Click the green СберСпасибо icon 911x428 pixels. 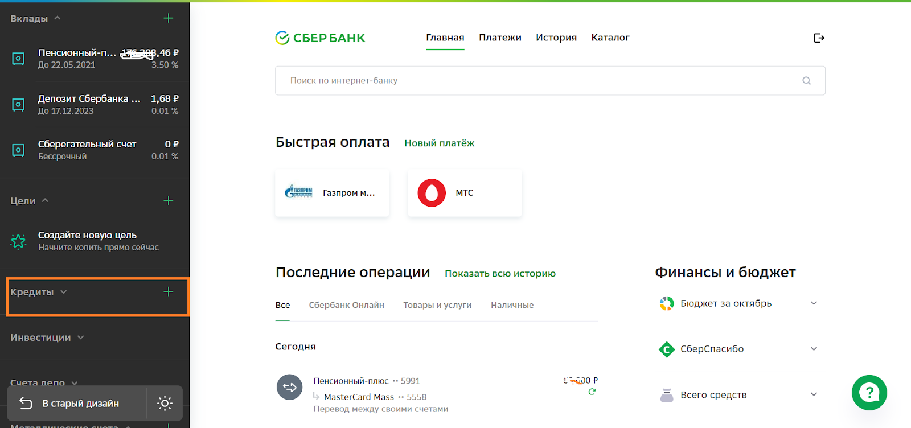pos(667,349)
